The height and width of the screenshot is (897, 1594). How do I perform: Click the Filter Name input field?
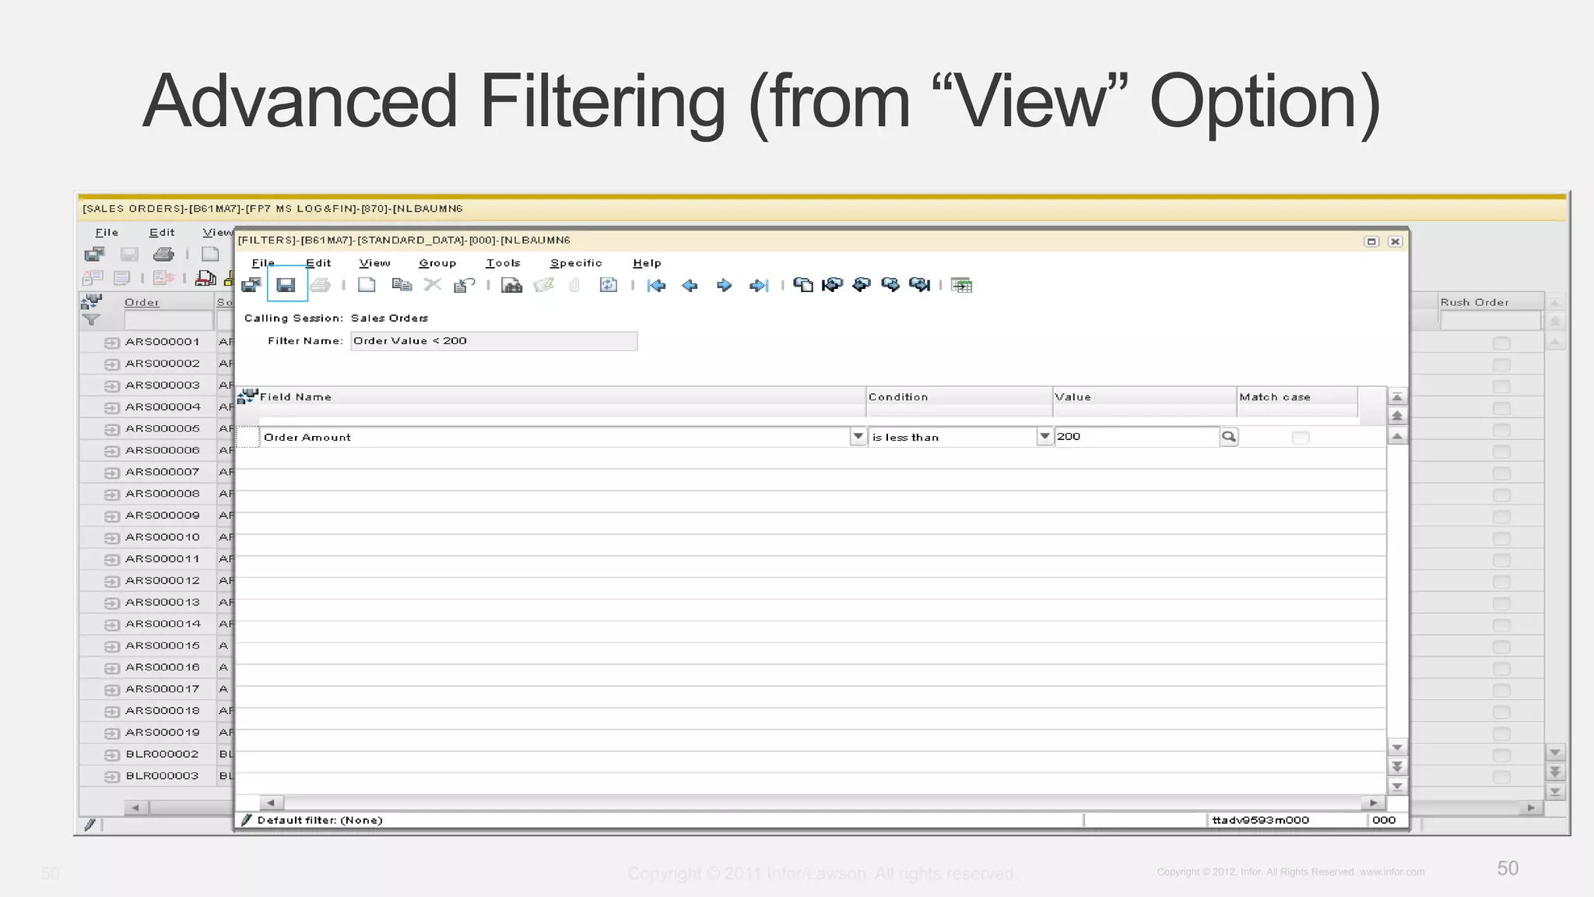pos(493,341)
